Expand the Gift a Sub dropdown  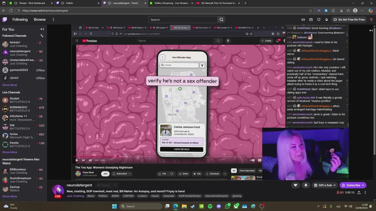[x=334, y=185]
